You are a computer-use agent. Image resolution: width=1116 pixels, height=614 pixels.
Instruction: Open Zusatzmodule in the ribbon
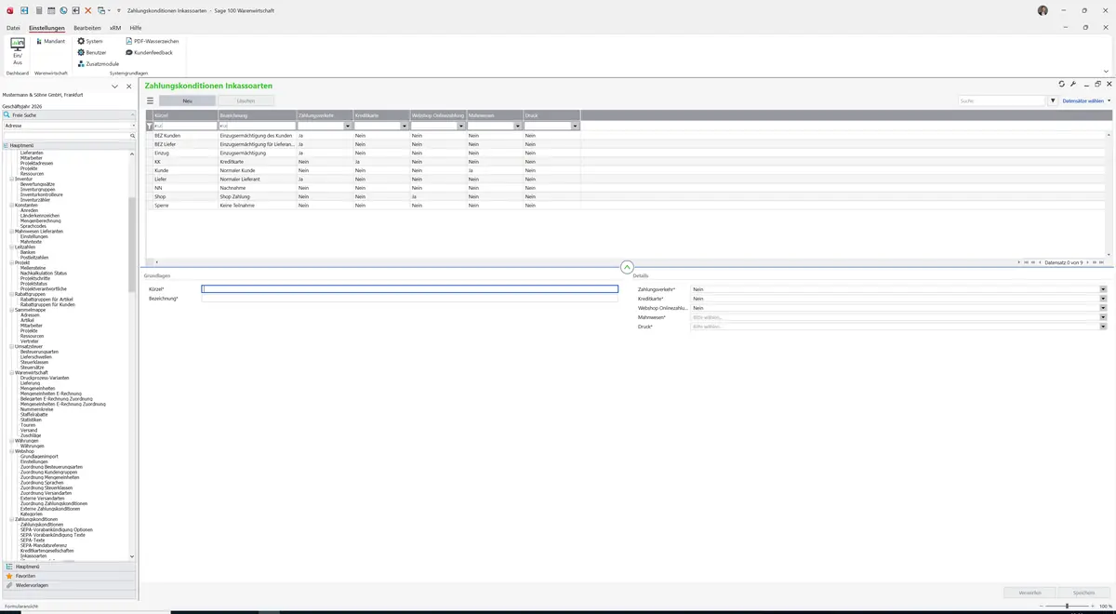coord(99,63)
